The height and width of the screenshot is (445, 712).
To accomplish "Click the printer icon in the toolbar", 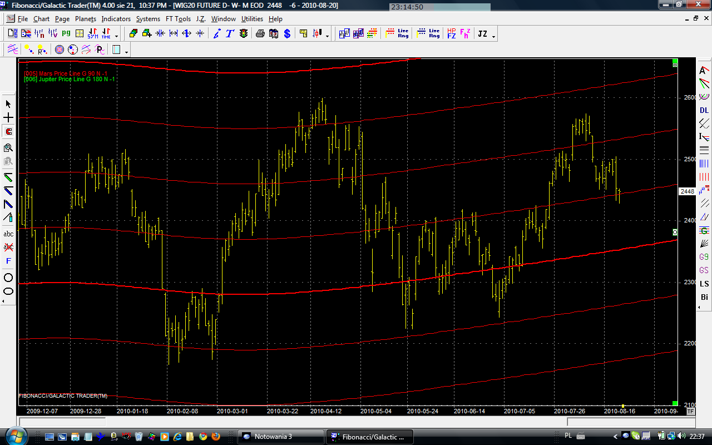I will point(260,34).
